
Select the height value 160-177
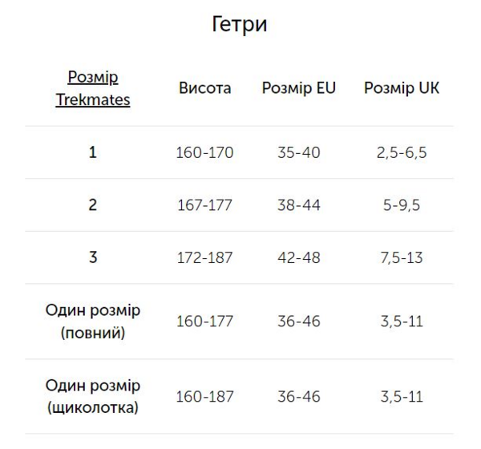coord(205,322)
